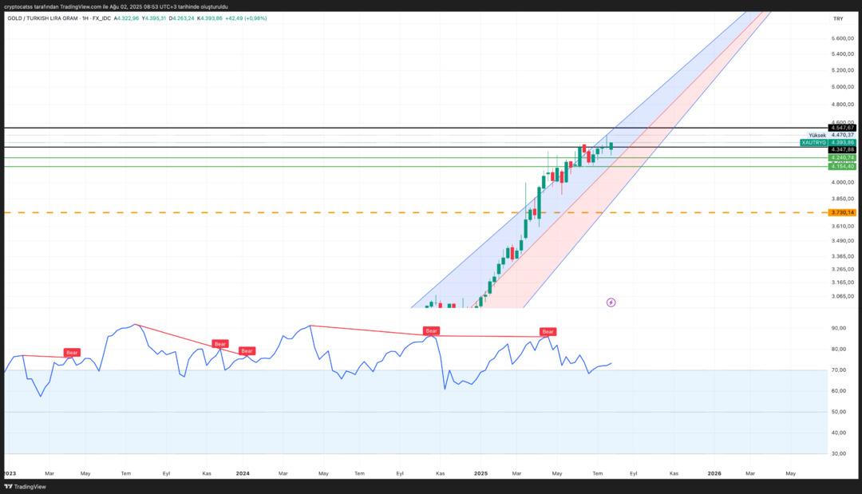Click the rightmost Bear divergence label

pyautogui.click(x=548, y=331)
